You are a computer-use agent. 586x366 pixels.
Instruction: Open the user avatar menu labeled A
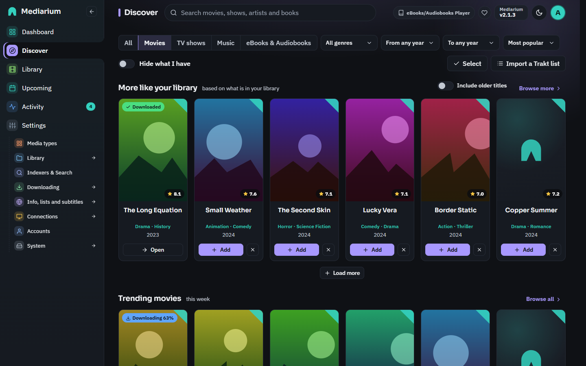pos(558,13)
